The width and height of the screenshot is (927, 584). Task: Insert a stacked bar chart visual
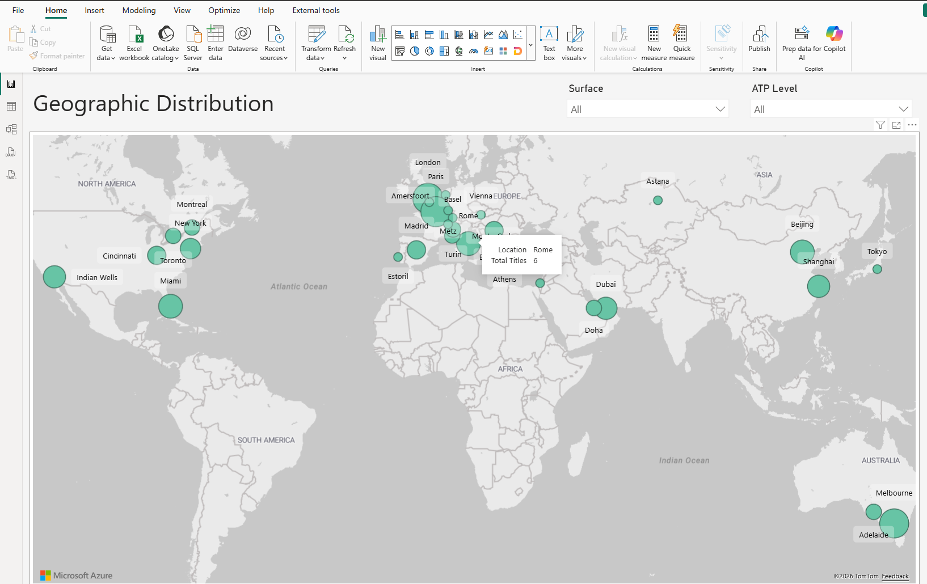point(400,35)
